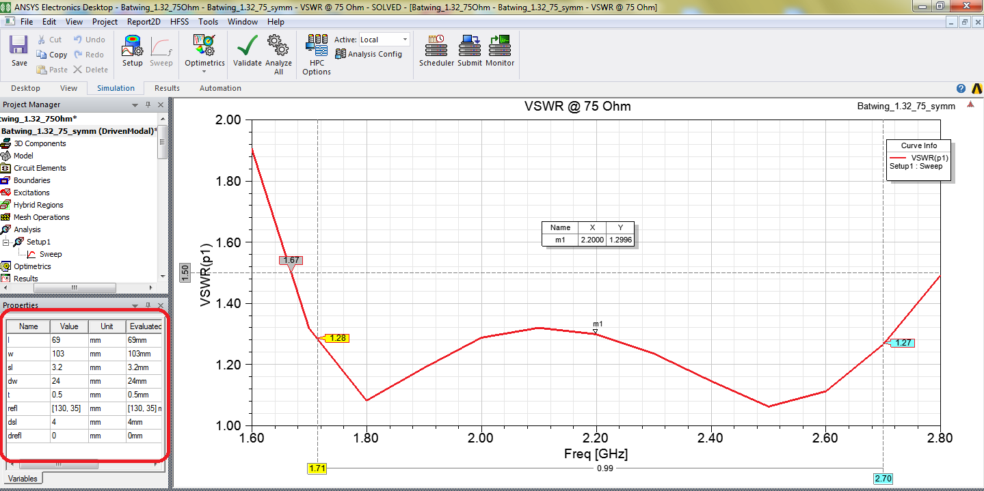Click the Variables tab in Properties
The width and height of the screenshot is (984, 491).
(x=23, y=479)
